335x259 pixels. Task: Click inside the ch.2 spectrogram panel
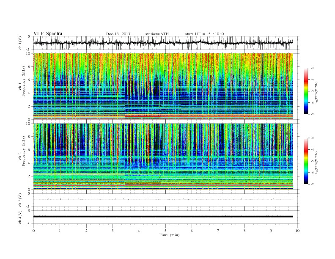tap(163, 156)
